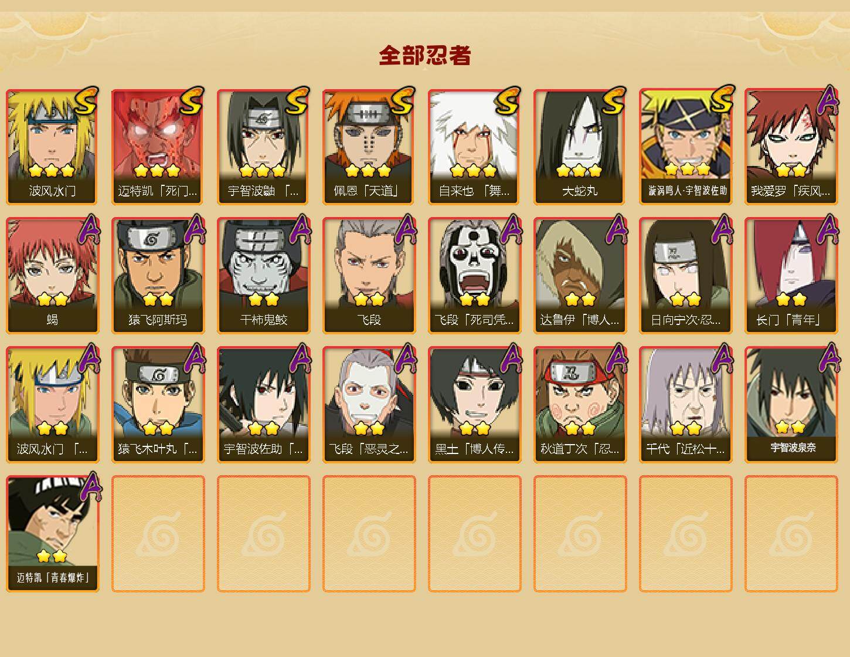Pick the 干柿鬼鲛 ninja card
Screen dimensions: 850x657
pyautogui.click(x=263, y=276)
